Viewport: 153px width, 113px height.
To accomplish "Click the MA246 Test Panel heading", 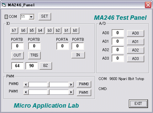I will pos(120,18).
